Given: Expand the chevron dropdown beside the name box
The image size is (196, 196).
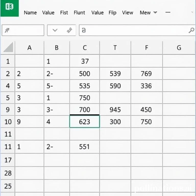Looking at the screenshot, I should point(55,30).
